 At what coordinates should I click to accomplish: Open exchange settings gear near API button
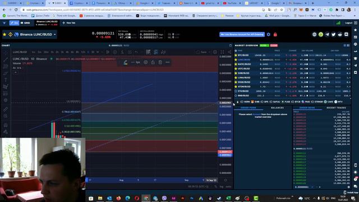269,34
